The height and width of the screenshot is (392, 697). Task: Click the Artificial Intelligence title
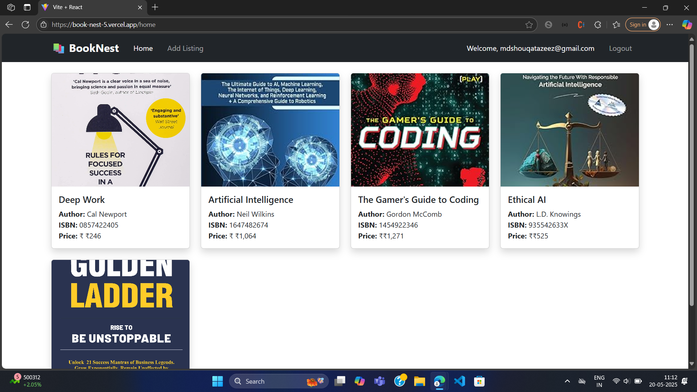tap(251, 200)
